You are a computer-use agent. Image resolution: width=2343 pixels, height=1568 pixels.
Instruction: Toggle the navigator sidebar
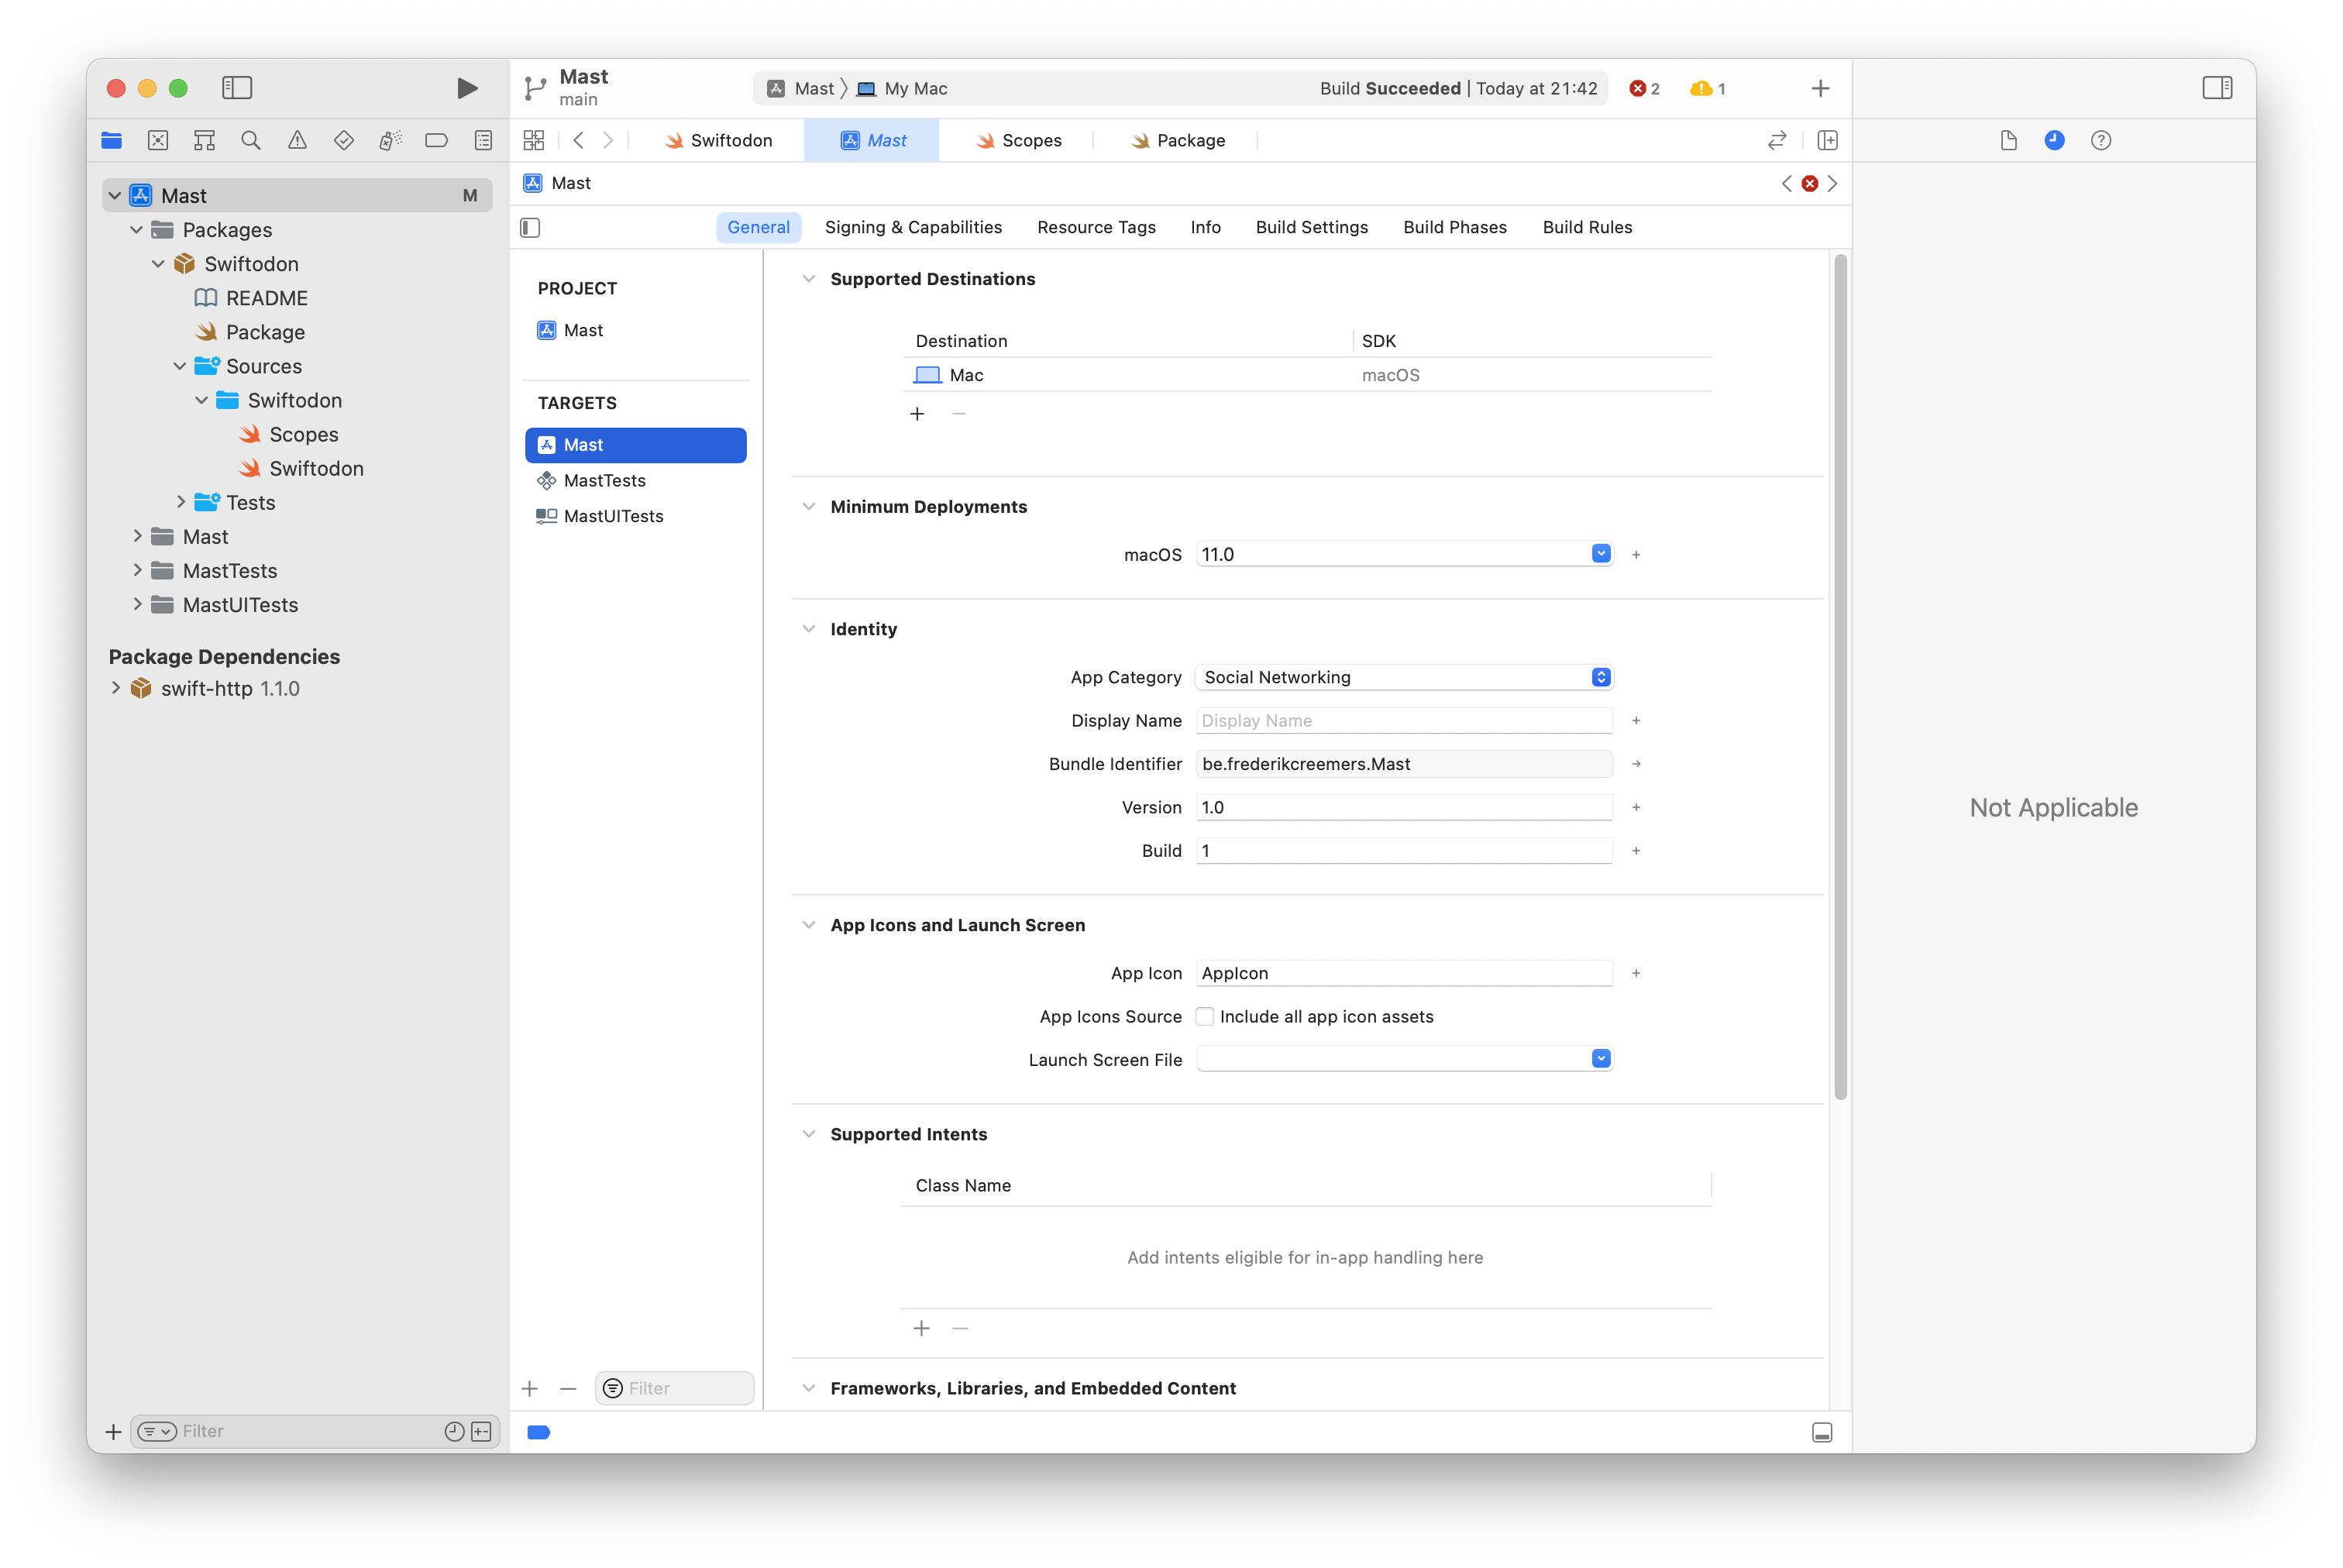tap(237, 88)
